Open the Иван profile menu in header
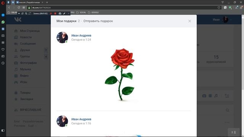The image size is (244, 137). click(222, 19)
